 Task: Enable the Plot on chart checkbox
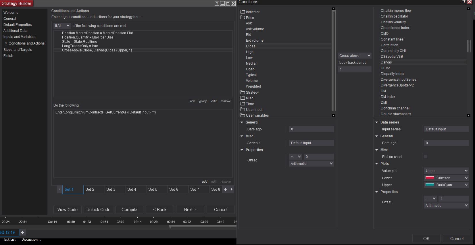pos(426,157)
